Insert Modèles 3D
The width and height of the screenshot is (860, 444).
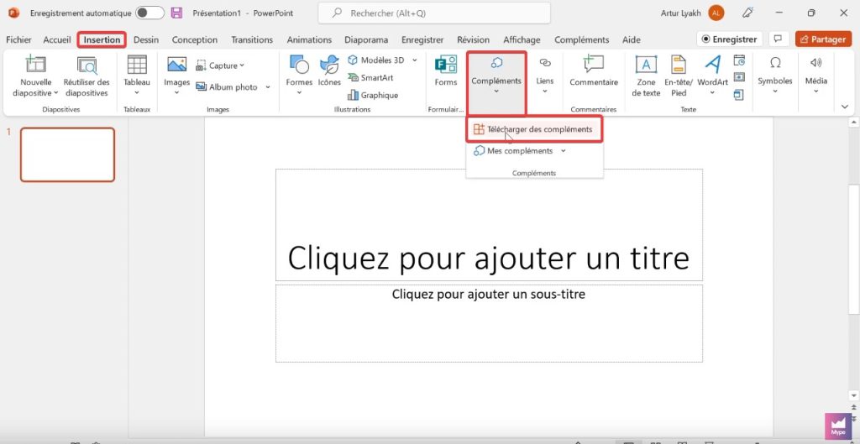[375, 60]
